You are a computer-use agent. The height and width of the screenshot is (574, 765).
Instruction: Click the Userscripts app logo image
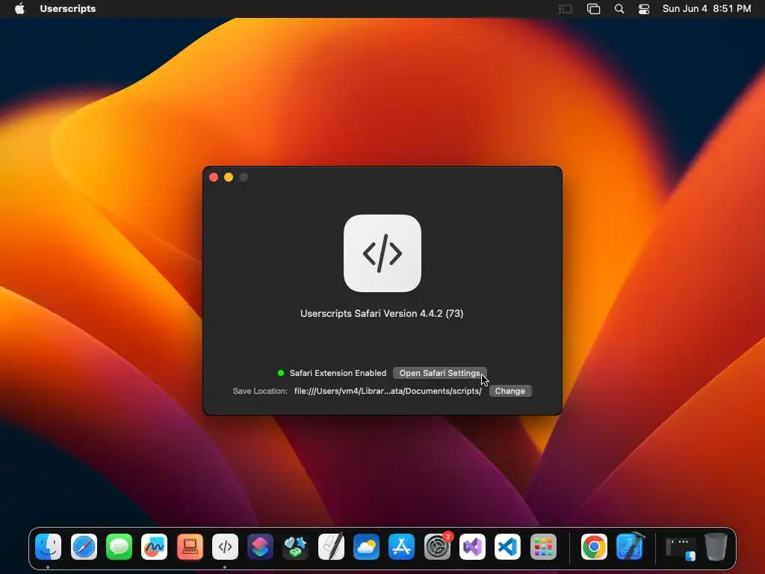[x=382, y=253]
